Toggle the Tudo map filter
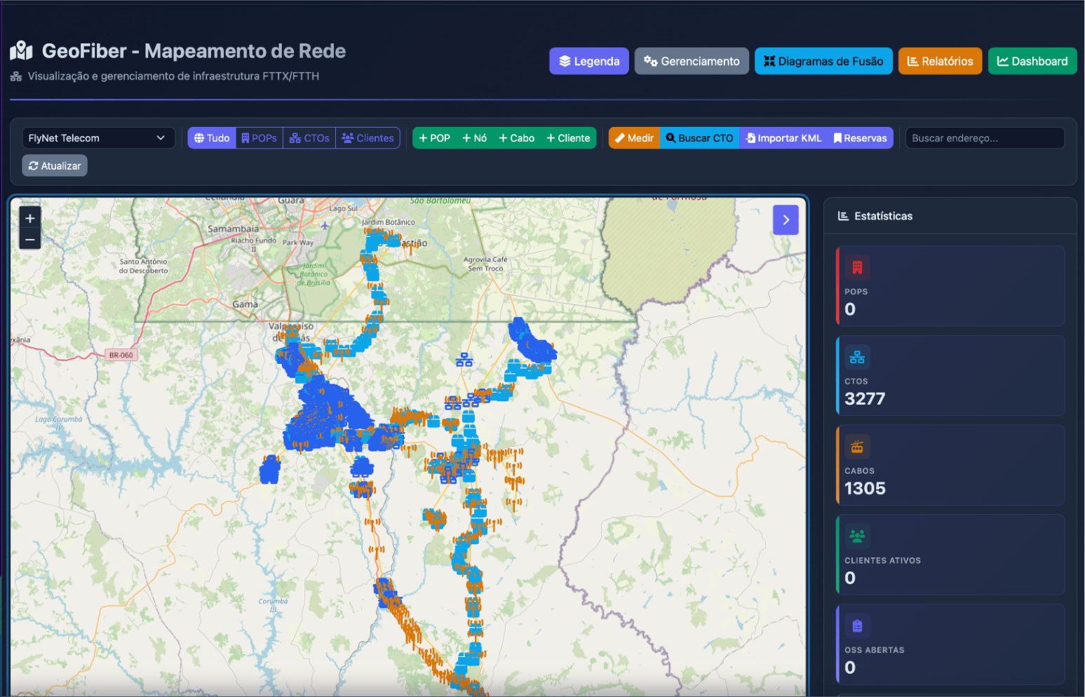 [x=211, y=137]
